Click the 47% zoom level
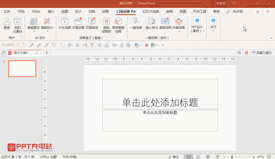275x159 pixels. [x=260, y=157]
